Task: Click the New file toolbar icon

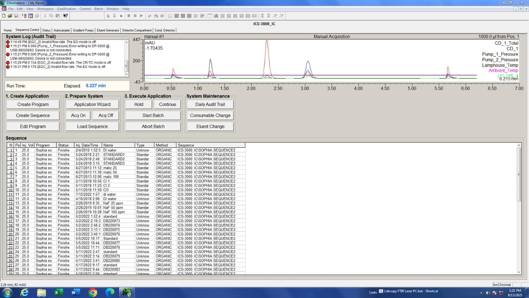Action: pyautogui.click(x=4, y=16)
